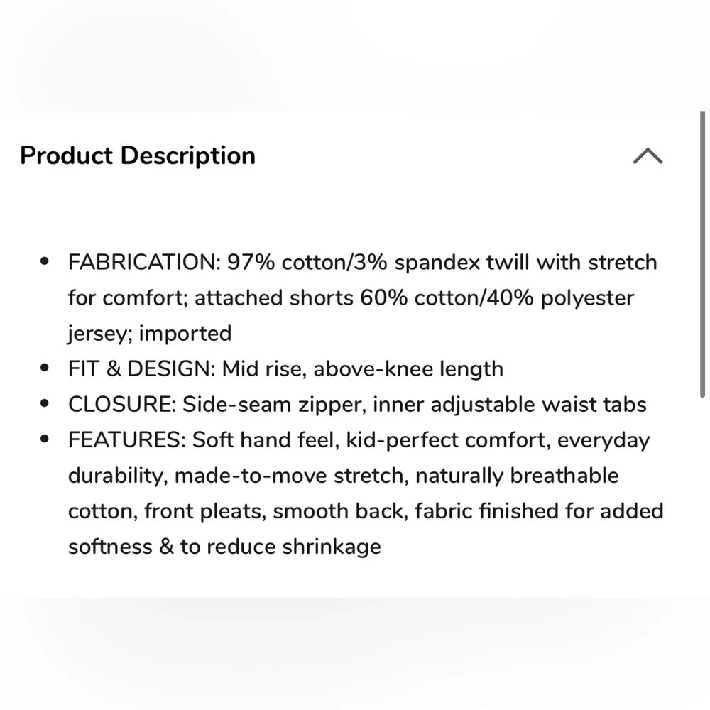This screenshot has width=710, height=710.
Task: Click the Product Description heading
Action: tap(138, 155)
